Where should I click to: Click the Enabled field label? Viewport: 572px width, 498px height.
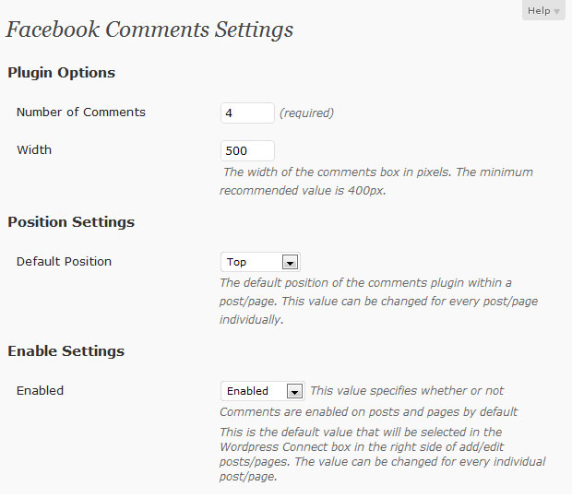pos(40,390)
